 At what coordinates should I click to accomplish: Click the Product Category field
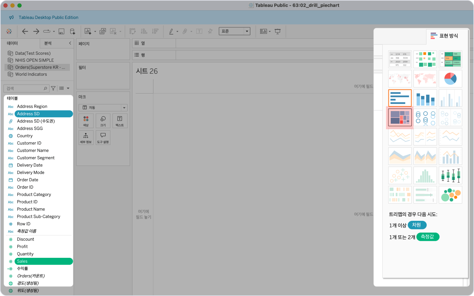click(34, 194)
